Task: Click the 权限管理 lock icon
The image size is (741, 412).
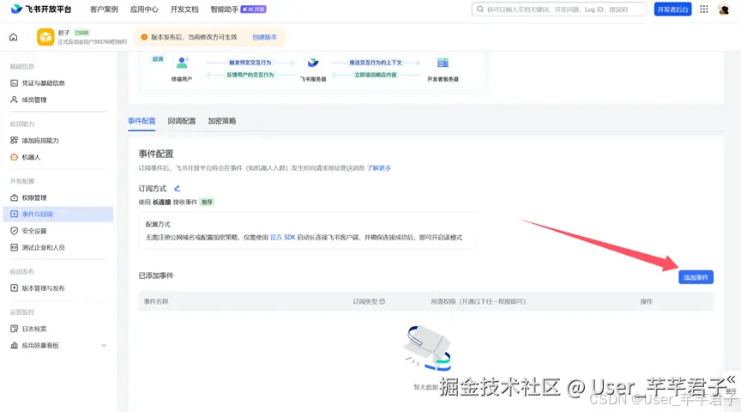Action: [15, 197]
